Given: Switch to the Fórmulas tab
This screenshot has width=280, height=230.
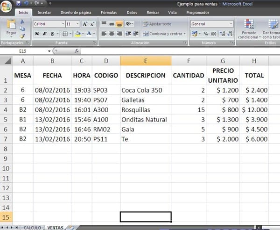Looking at the screenshot, I should click(x=109, y=13).
